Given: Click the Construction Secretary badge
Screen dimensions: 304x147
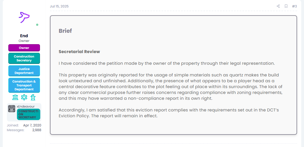Looking at the screenshot, I should pos(24,58).
